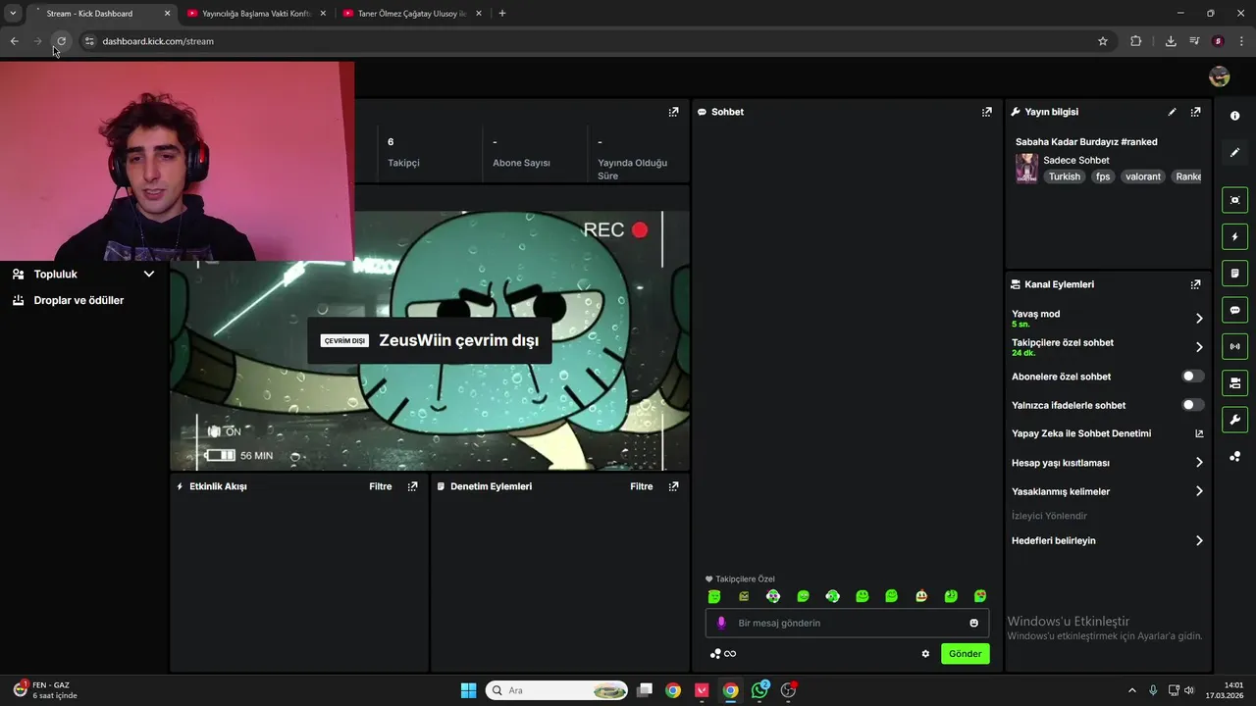The height and width of the screenshot is (706, 1256).
Task: Click the chat message input field
Action: [x=847, y=623]
